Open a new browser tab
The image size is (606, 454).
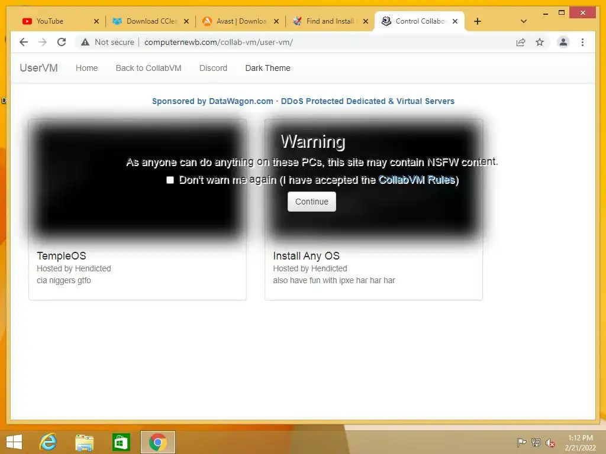coord(478,21)
